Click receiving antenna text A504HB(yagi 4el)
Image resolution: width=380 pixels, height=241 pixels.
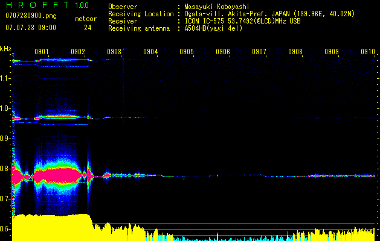pos(213,28)
